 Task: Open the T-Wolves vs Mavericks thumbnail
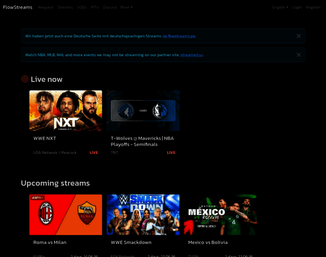point(143,111)
